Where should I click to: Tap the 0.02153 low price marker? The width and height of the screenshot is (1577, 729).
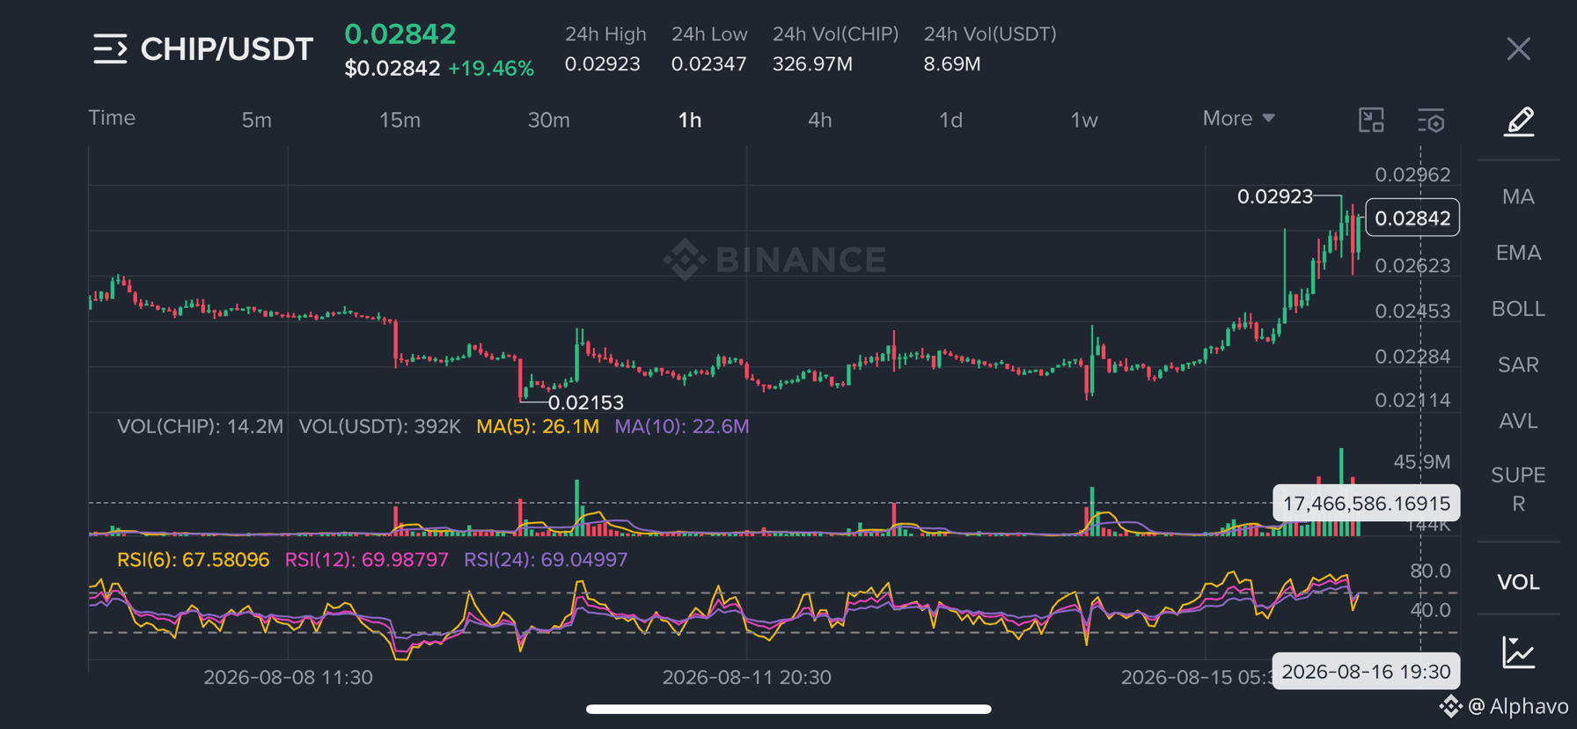pyautogui.click(x=586, y=402)
